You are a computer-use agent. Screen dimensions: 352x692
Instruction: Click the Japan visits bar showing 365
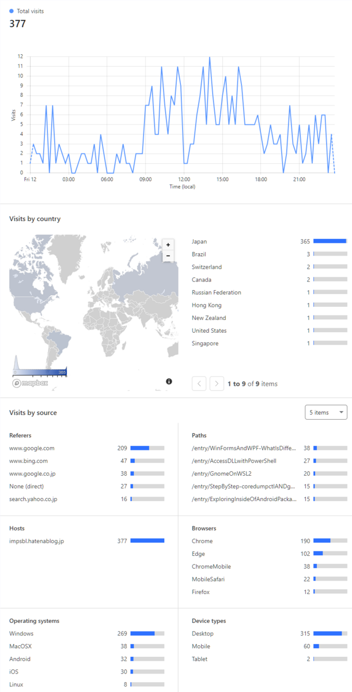coord(330,242)
